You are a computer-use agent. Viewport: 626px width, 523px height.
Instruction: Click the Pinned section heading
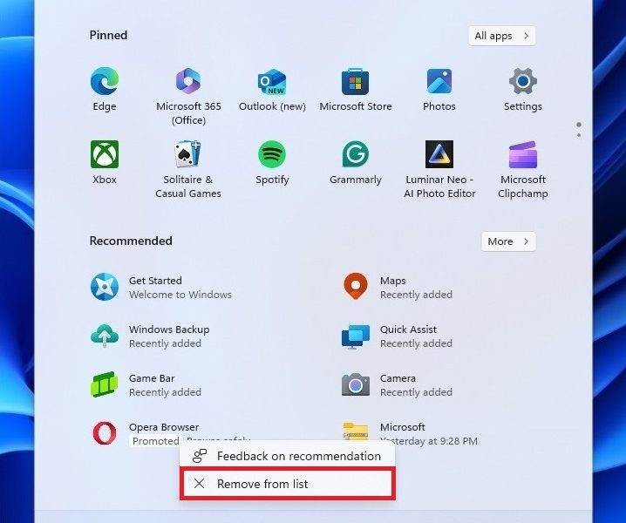click(108, 35)
